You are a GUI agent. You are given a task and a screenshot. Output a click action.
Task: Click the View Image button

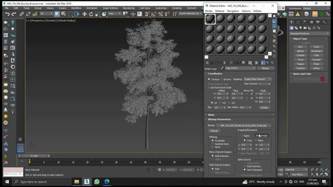click(262, 136)
